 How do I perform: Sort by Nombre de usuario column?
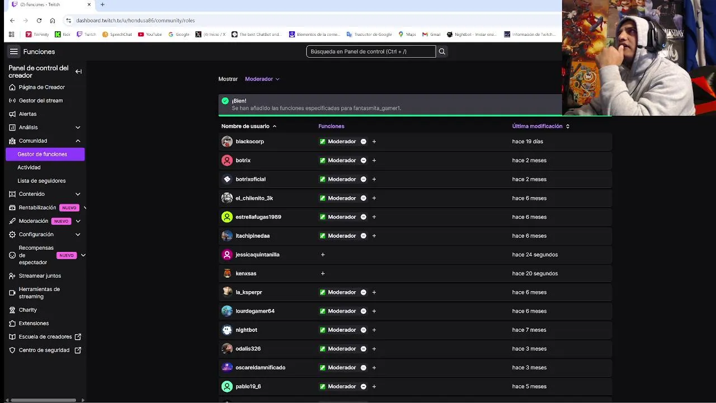[249, 126]
